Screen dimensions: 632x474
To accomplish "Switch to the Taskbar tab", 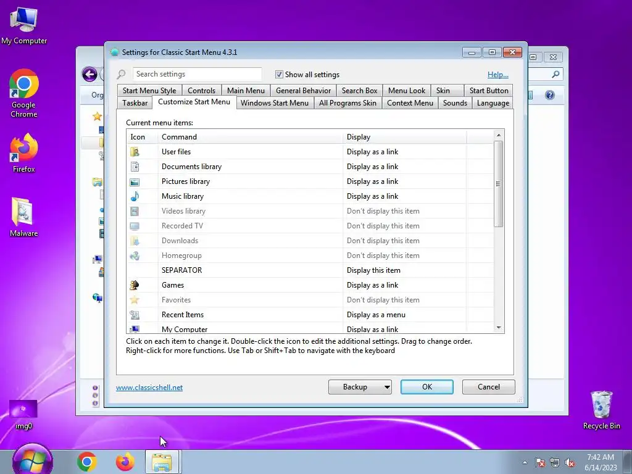I will (135, 103).
